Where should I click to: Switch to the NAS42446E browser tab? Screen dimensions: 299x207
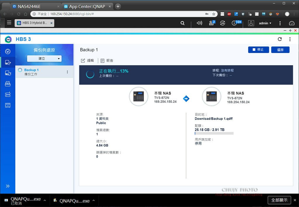[x=36, y=6]
